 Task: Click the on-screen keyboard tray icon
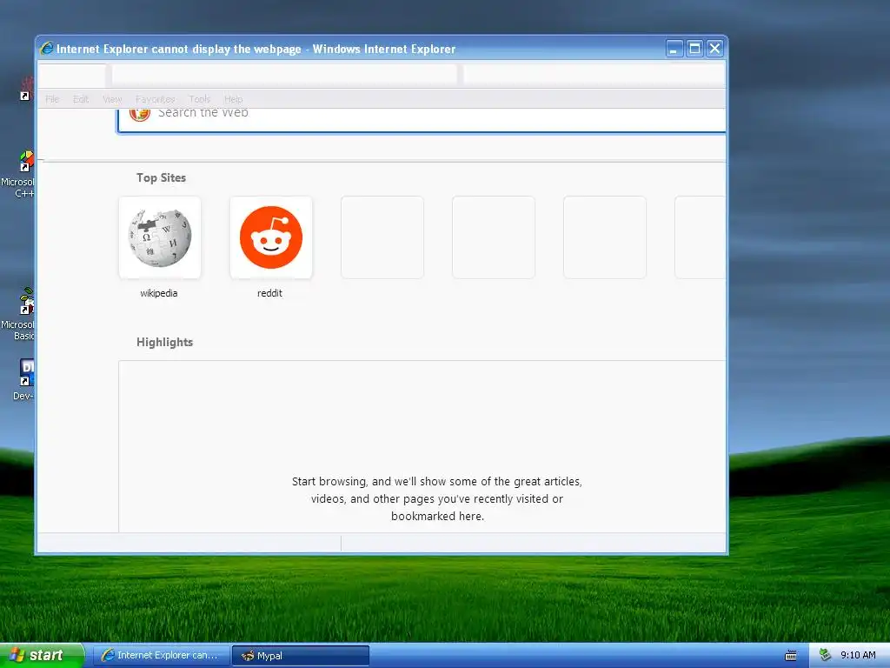click(790, 656)
